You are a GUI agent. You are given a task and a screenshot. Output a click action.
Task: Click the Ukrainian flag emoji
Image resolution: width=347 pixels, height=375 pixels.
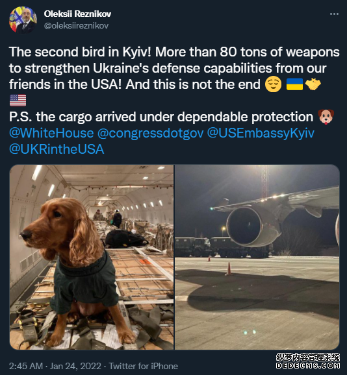coord(294,84)
